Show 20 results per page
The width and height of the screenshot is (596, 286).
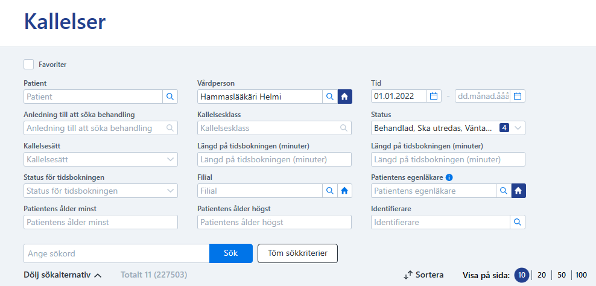point(542,275)
